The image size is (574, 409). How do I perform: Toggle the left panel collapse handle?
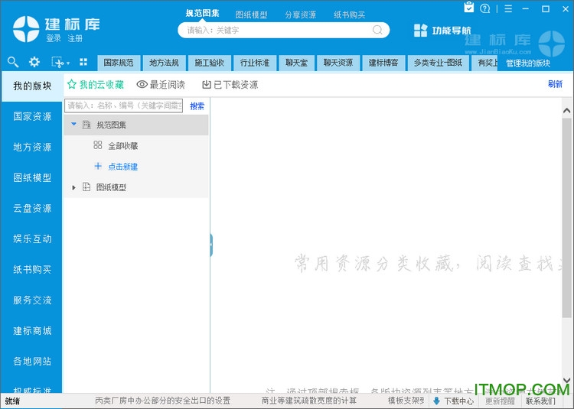tap(210, 245)
